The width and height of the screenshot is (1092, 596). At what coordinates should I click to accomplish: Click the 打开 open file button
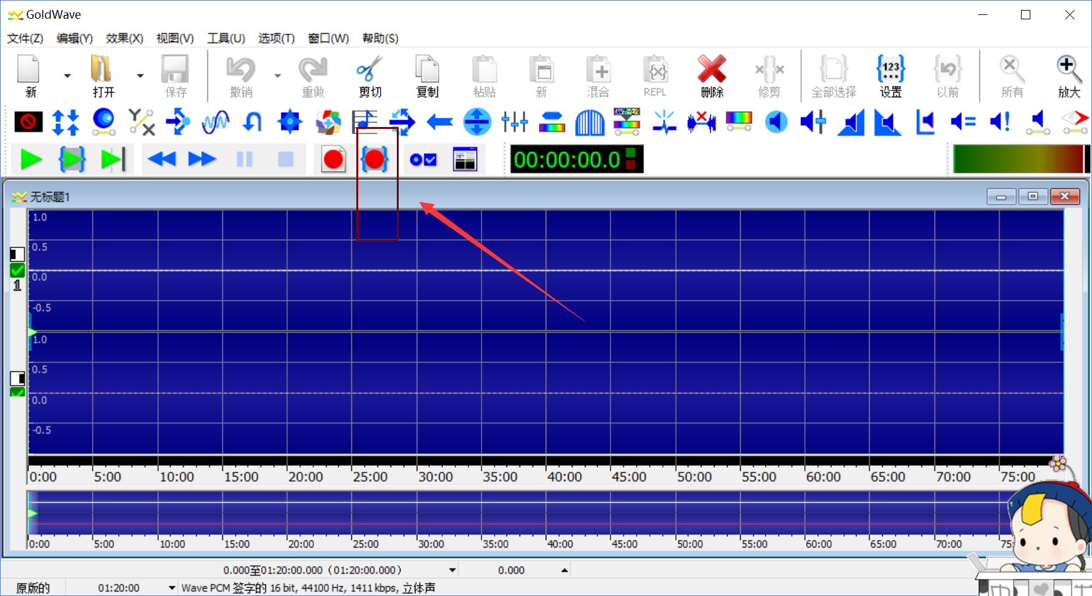[x=103, y=76]
